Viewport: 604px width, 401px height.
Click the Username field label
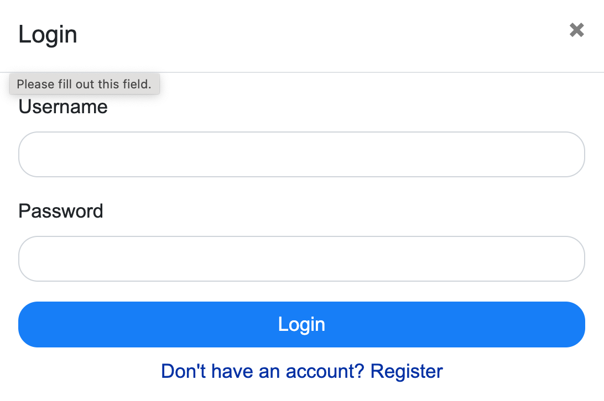pyautogui.click(x=63, y=107)
